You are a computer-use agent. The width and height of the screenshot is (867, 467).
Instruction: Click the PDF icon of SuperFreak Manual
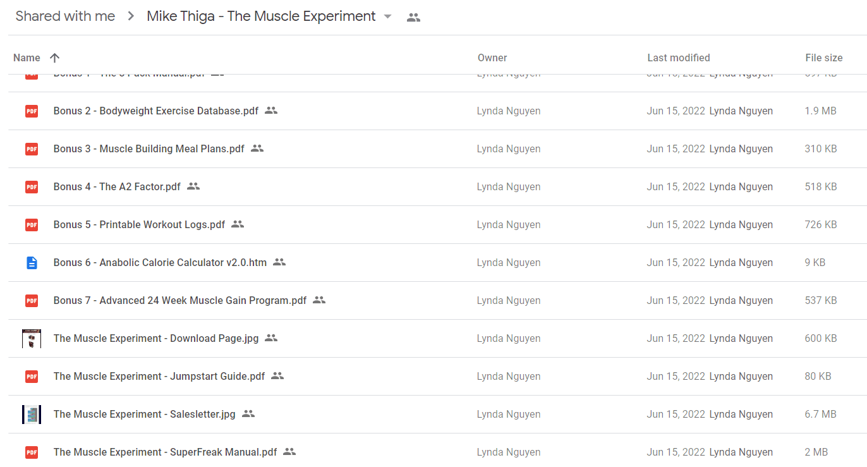[32, 452]
